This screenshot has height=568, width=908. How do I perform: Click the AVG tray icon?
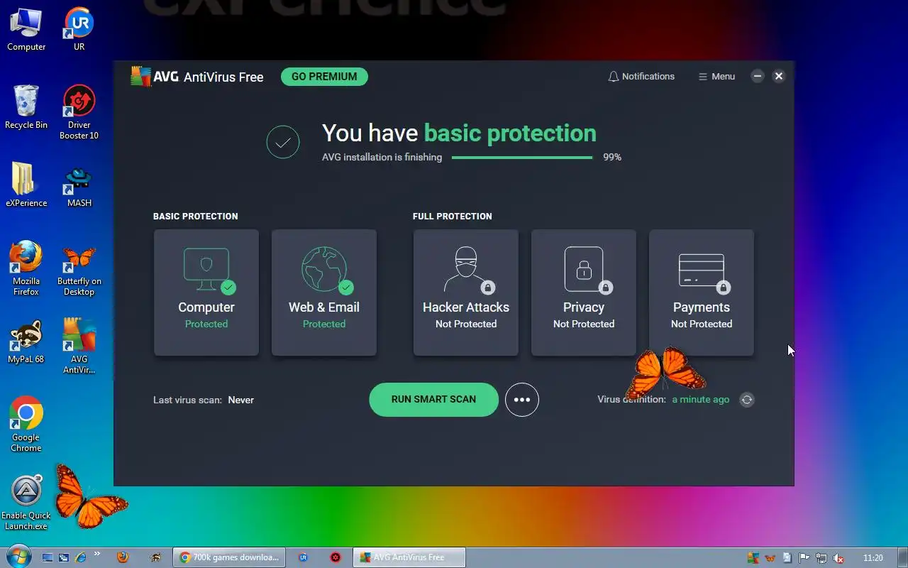point(753,558)
